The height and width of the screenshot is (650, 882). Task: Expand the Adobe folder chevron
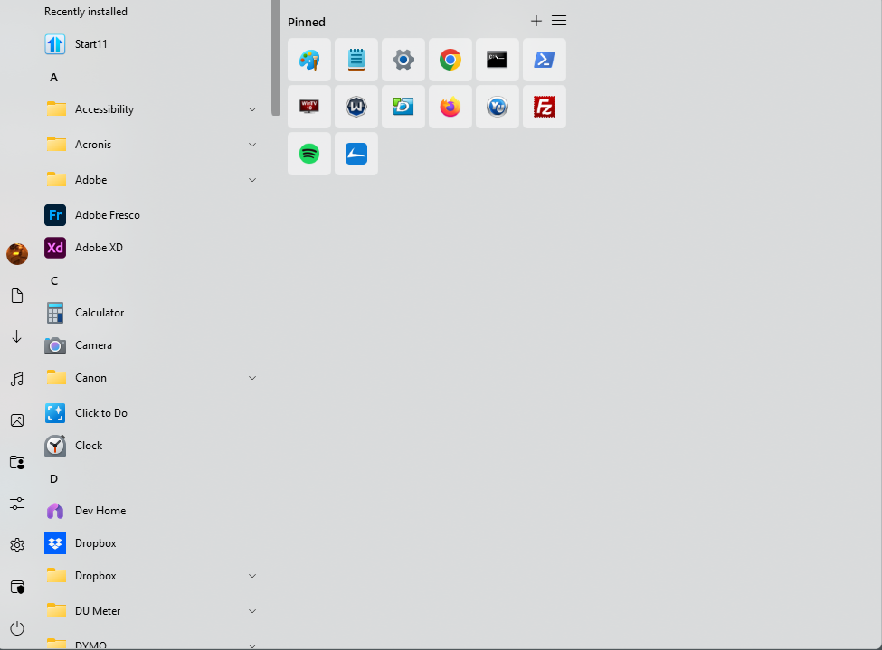(x=252, y=180)
